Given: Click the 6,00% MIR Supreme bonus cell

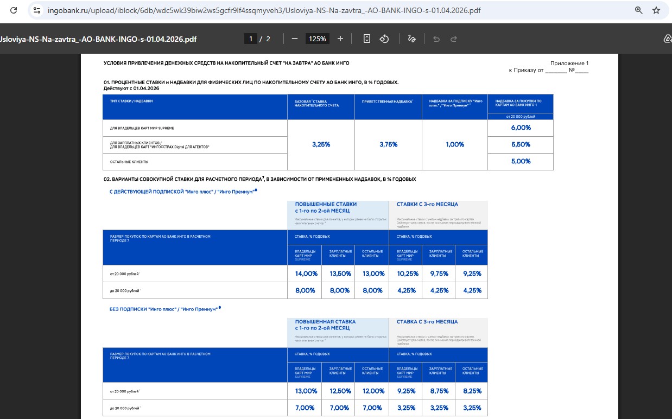Looking at the screenshot, I should point(521,128).
